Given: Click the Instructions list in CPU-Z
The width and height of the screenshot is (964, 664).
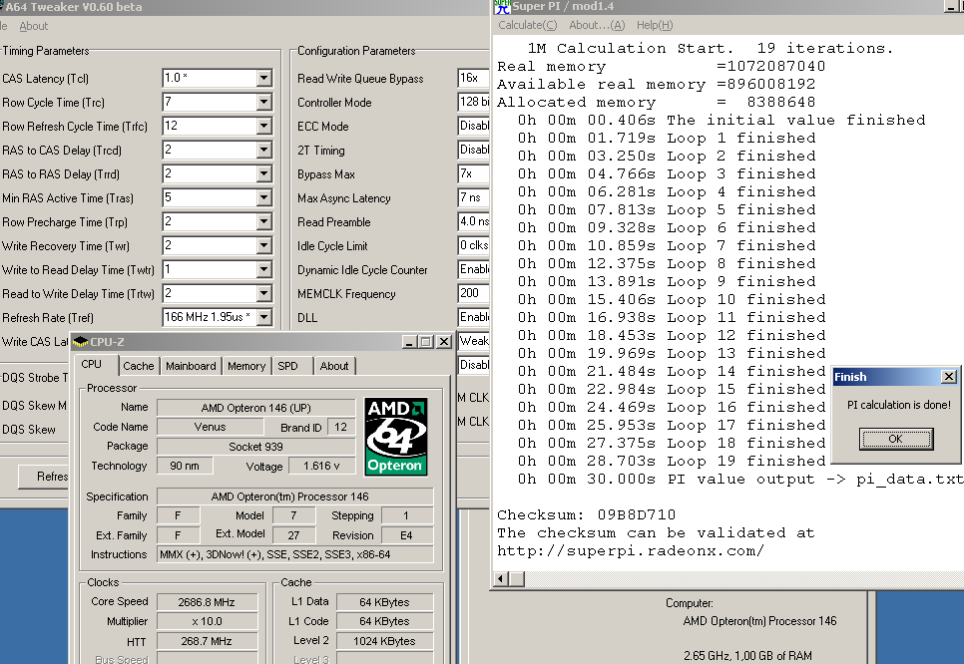Looking at the screenshot, I should (x=295, y=554).
